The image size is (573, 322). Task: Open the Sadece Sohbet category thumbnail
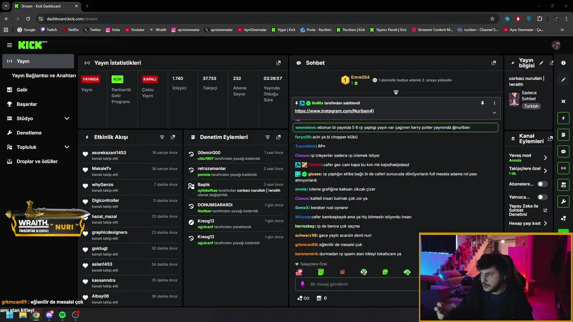514,99
